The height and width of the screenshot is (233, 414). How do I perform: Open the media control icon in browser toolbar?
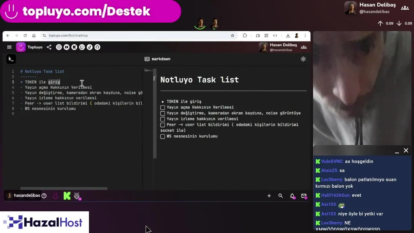click(x=258, y=36)
